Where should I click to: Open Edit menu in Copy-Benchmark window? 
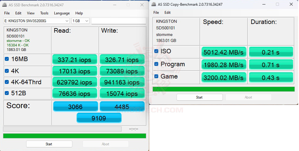coord(168,13)
